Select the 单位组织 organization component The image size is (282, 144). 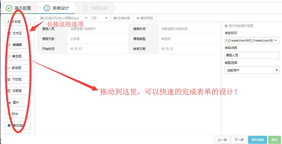17,126
